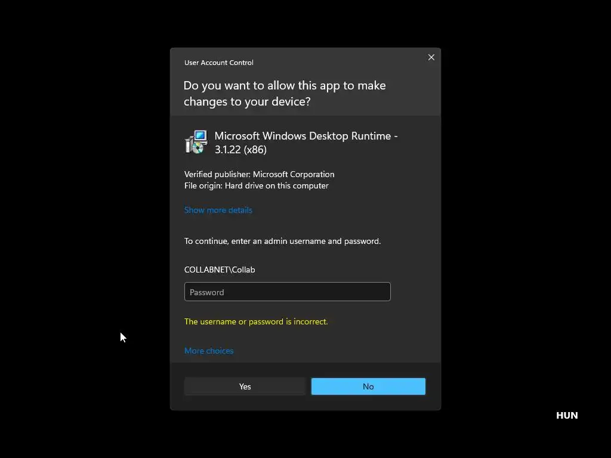611x458 pixels.
Task: Open the Show more details link
Action: pyautogui.click(x=218, y=211)
